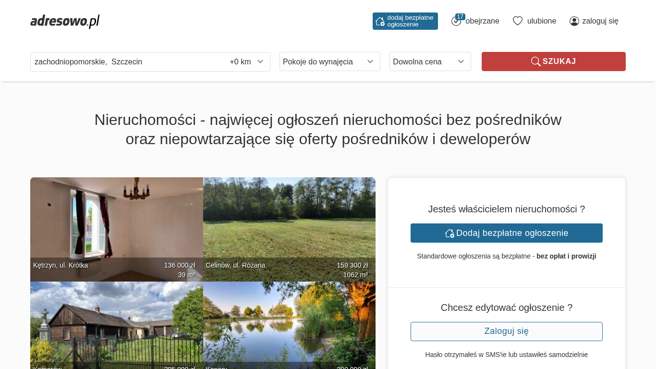Click 'zaloguj się' in the header
Viewport: 656px width, 369px height.
[600, 21]
